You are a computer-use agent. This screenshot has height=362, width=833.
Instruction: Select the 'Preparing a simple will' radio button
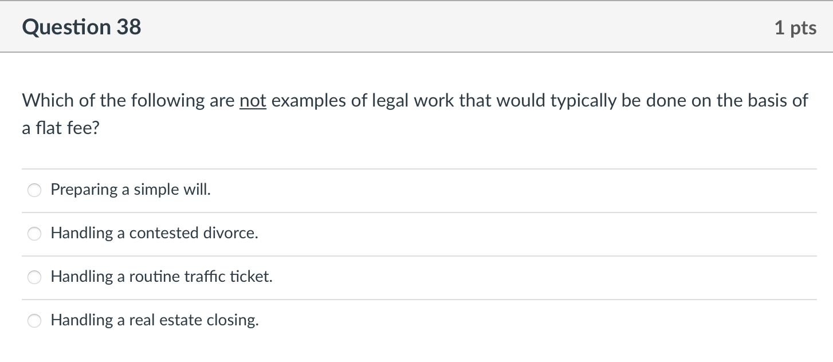tap(34, 190)
